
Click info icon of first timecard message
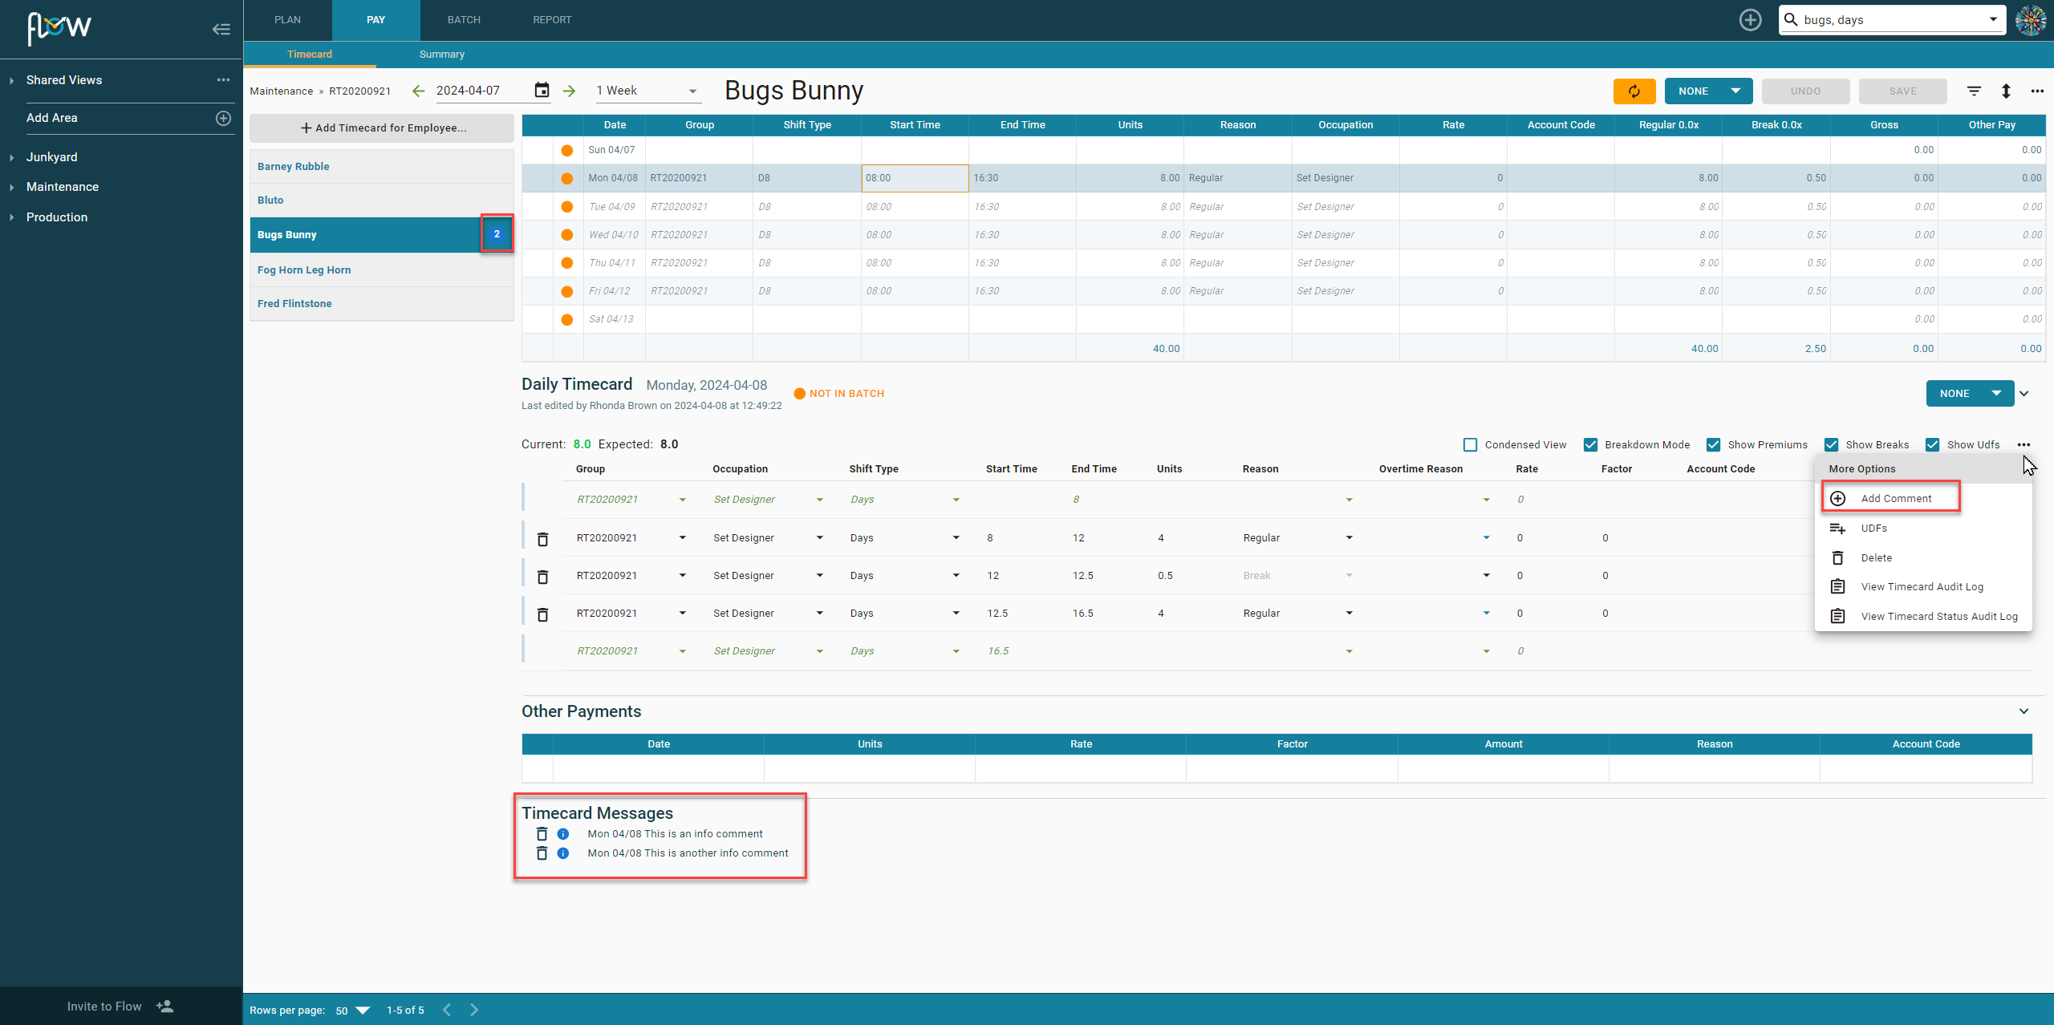563,834
